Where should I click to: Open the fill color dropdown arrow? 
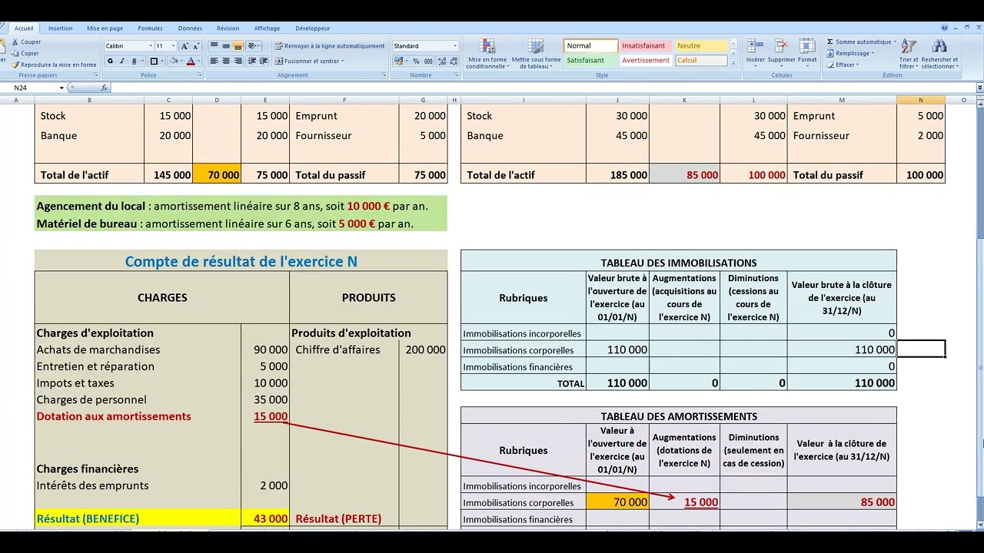181,61
